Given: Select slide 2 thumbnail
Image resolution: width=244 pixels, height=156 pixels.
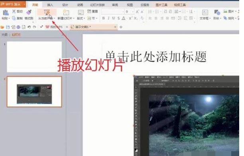Looking at the screenshot, I should pyautogui.click(x=34, y=92).
